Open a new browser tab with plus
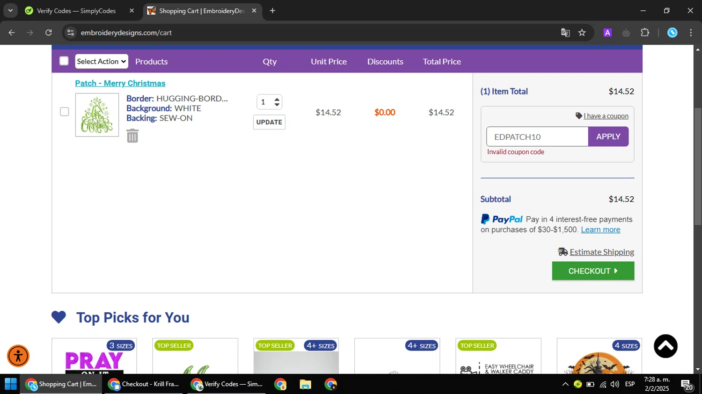 click(x=272, y=11)
